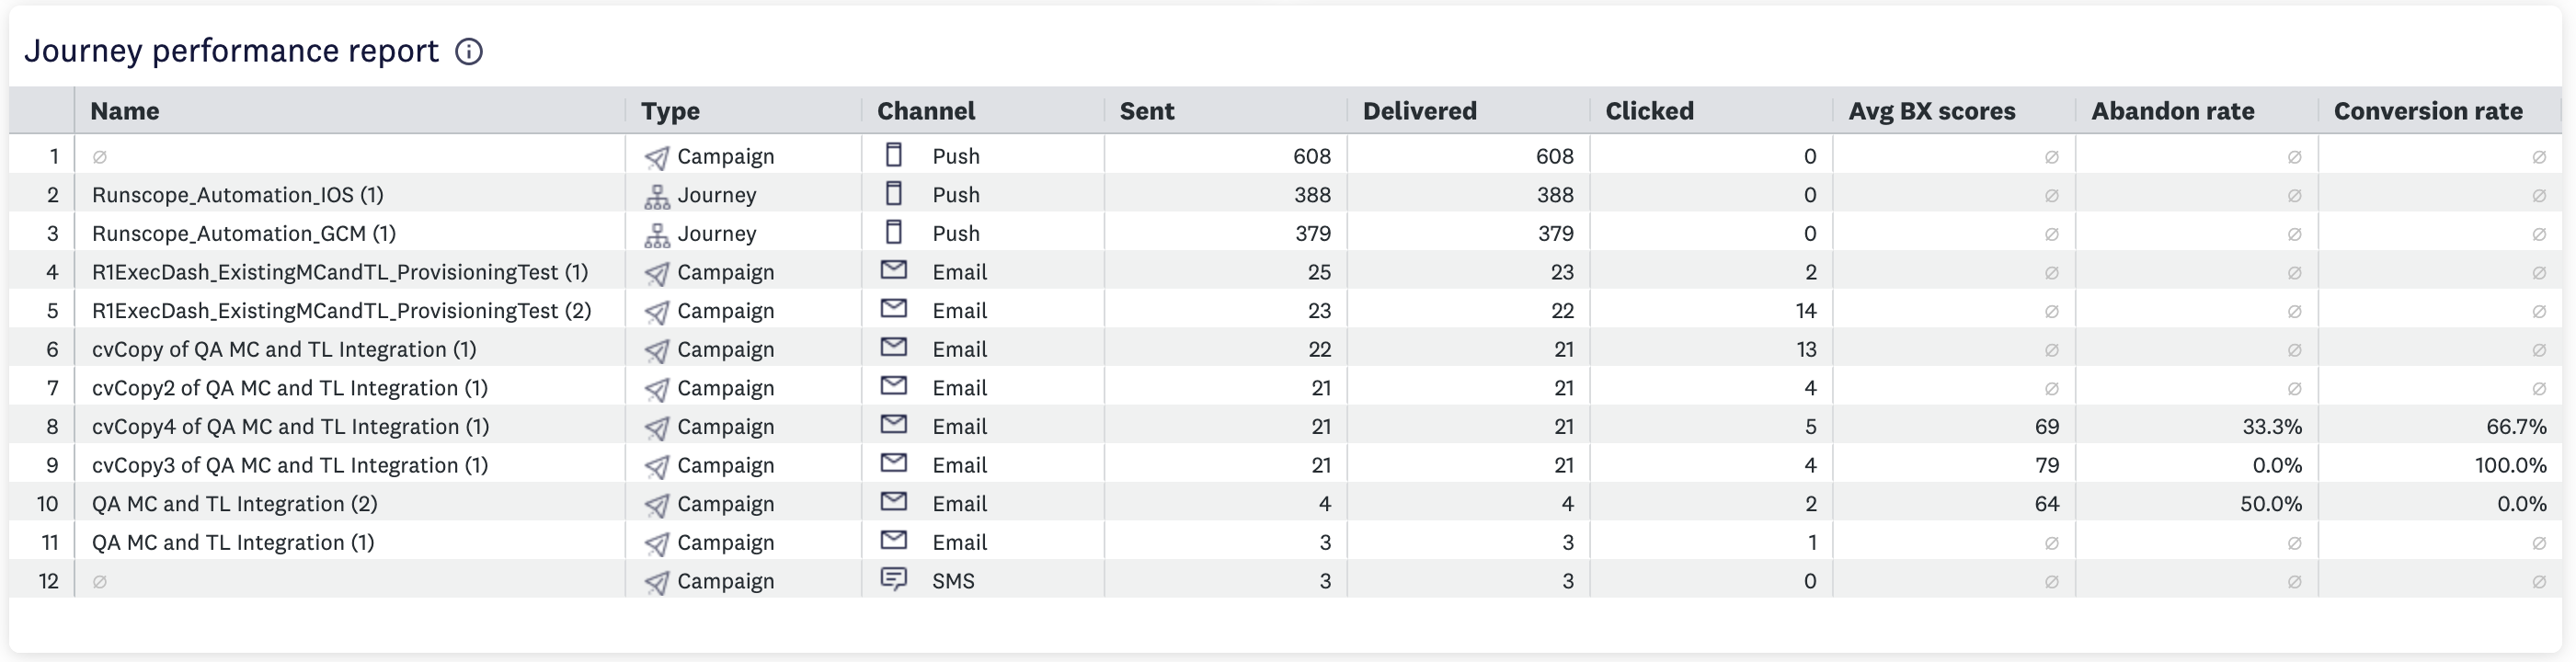Click the Email envelope icon for cvCopy4 row
2576x662 pixels.
coord(894,425)
